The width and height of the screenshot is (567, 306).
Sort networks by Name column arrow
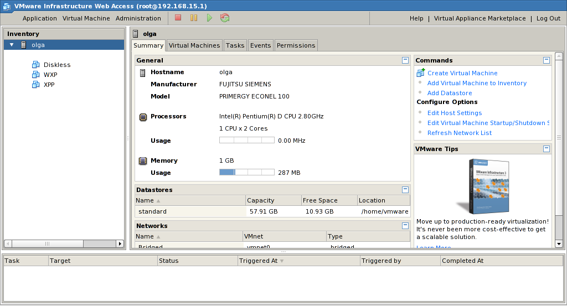[x=158, y=237]
